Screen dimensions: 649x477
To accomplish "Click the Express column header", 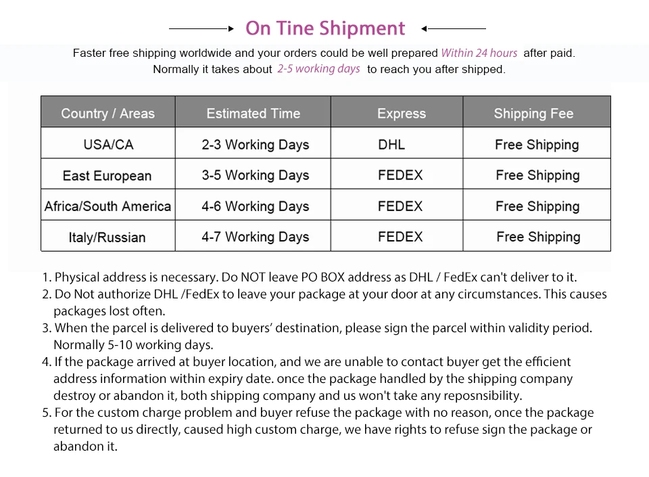I will 397,112.
